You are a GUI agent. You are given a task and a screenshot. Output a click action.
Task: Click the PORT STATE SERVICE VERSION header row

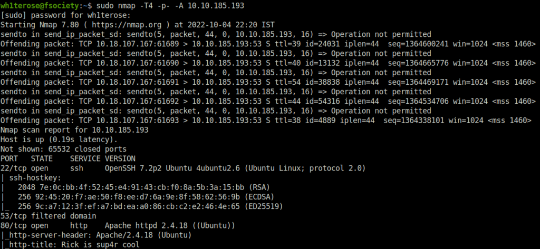pyautogui.click(x=68, y=159)
